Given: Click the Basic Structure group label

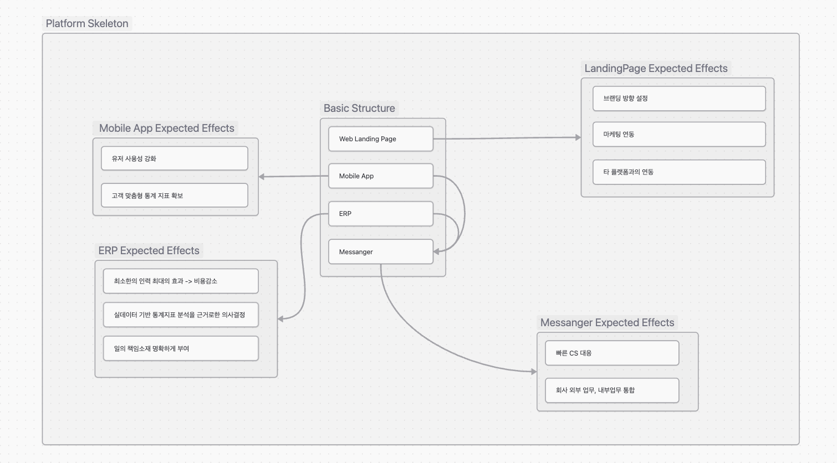Looking at the screenshot, I should 359,109.
